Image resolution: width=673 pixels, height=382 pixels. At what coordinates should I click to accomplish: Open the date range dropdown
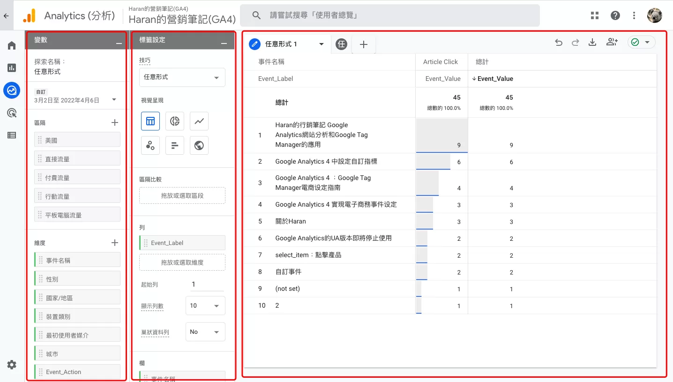tap(114, 100)
